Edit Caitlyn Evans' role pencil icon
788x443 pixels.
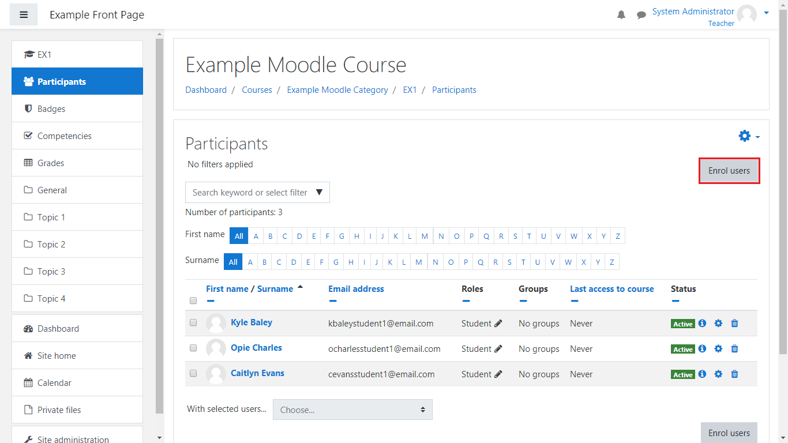pos(498,374)
